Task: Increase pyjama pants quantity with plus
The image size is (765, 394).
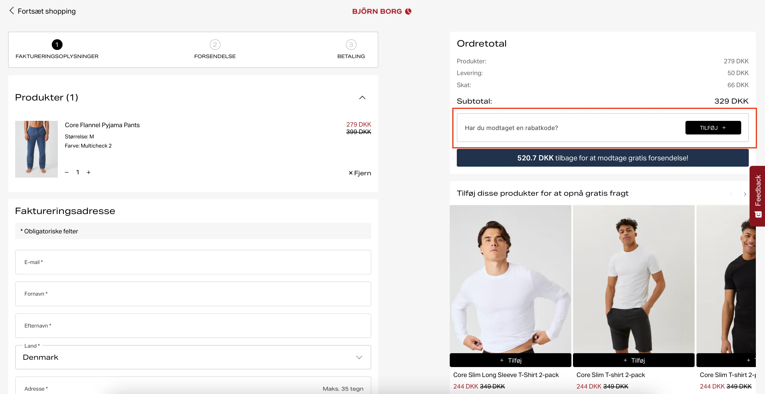Action: tap(88, 172)
